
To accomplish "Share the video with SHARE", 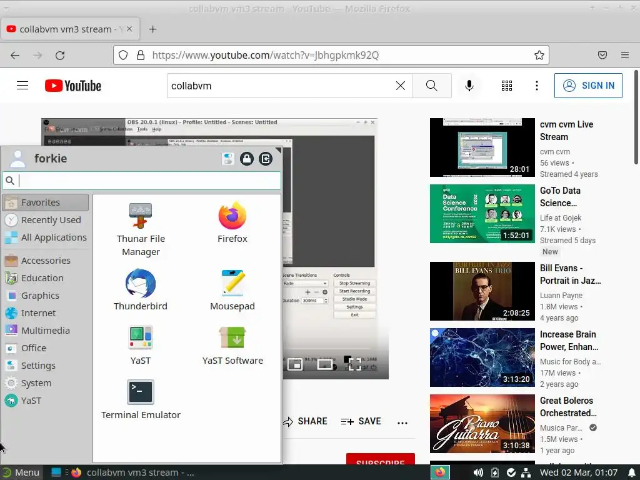I will pos(305,421).
